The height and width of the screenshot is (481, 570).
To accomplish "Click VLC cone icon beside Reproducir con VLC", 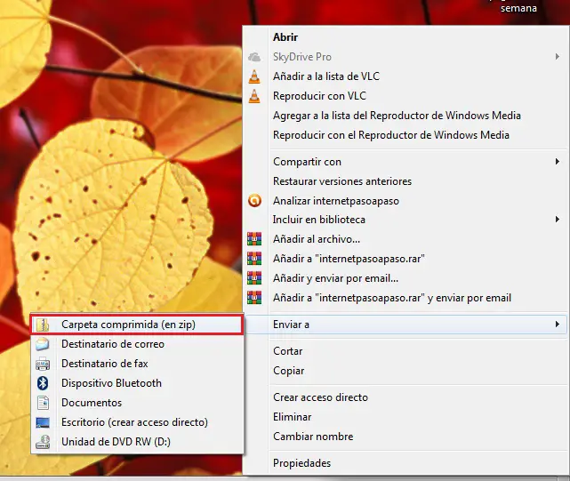I will click(254, 96).
